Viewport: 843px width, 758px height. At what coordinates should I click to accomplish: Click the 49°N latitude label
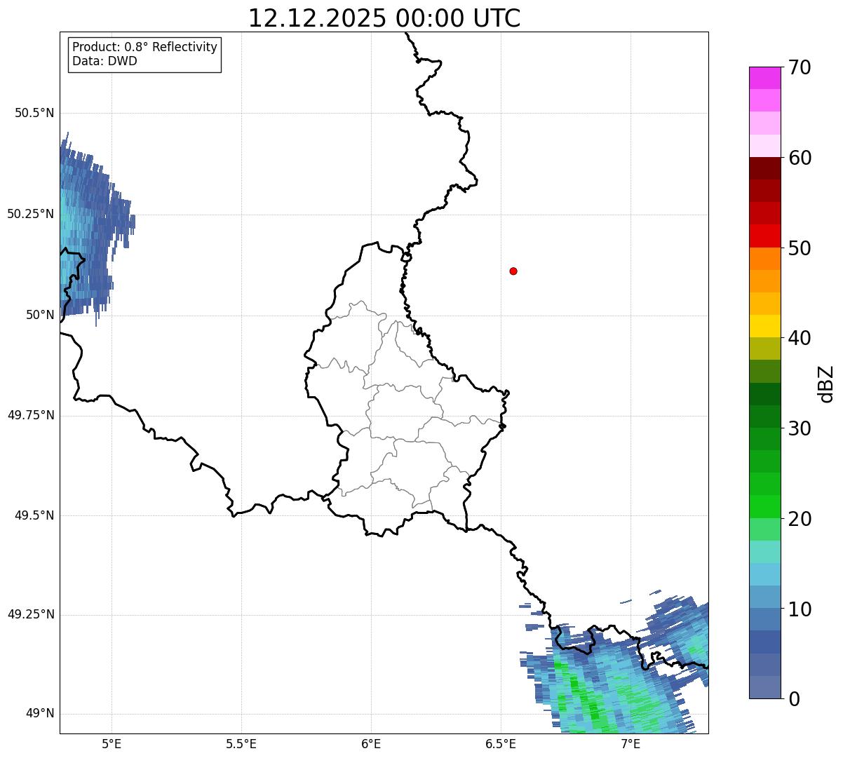click(x=40, y=713)
